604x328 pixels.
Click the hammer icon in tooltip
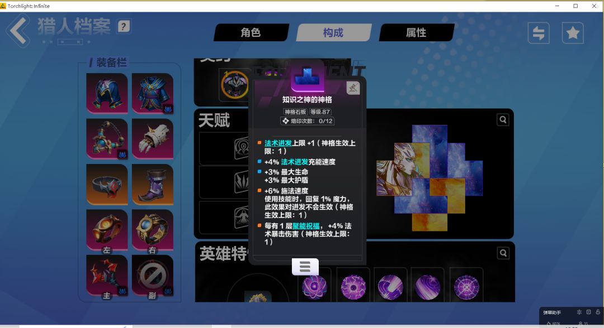353,88
